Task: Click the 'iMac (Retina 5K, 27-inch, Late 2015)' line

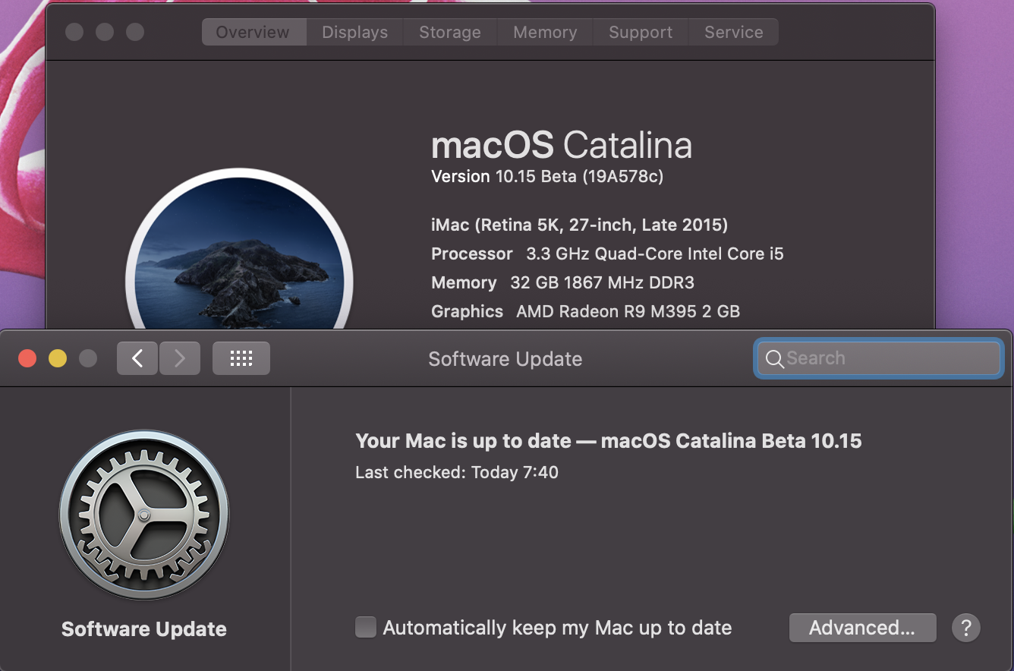Action: 579,225
